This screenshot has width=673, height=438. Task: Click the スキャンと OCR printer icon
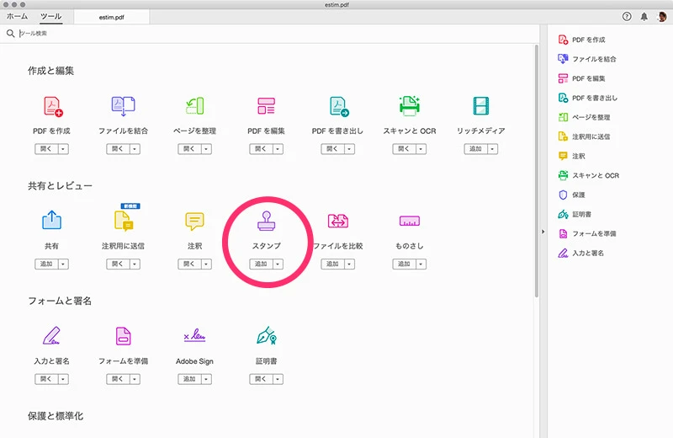point(410,106)
